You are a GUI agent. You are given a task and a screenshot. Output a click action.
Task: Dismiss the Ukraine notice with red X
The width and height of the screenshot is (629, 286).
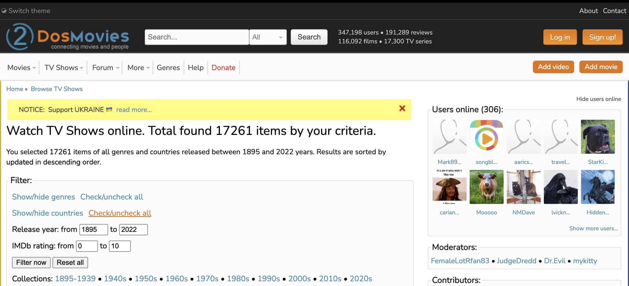pos(402,108)
